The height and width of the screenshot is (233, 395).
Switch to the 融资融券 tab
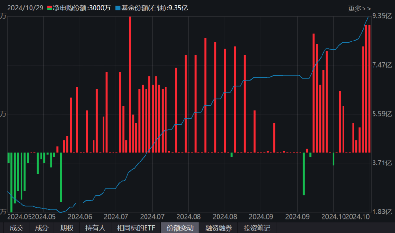(219, 228)
